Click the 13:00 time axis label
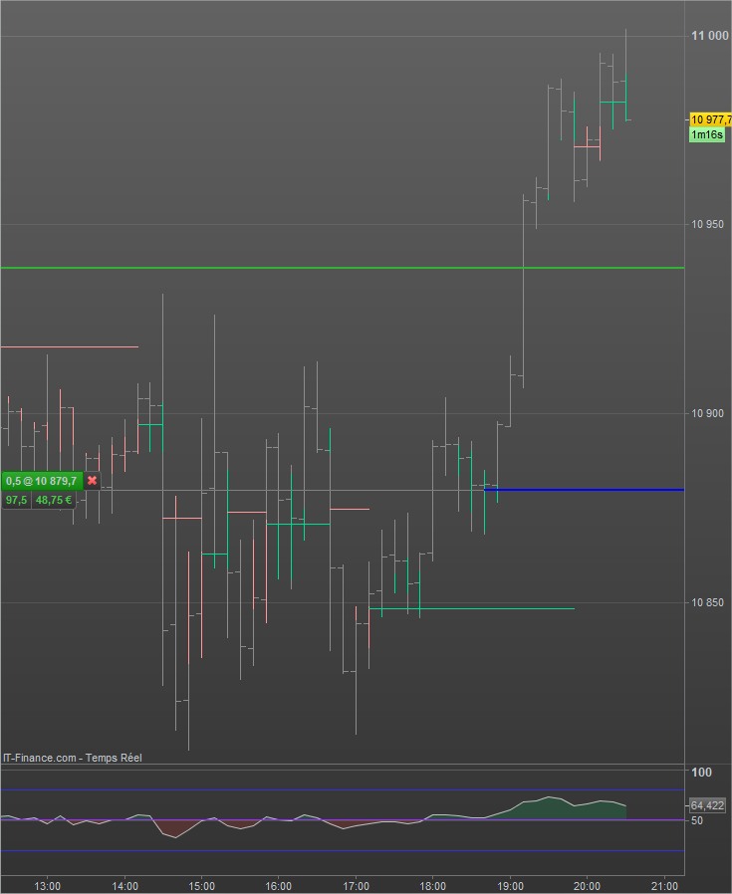The width and height of the screenshot is (732, 894). pos(47,886)
